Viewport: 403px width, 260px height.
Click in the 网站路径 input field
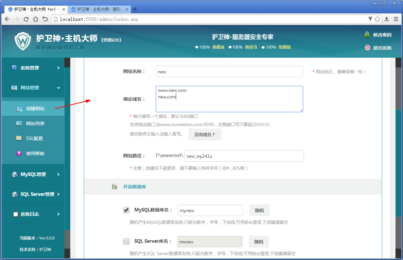pyautogui.click(x=244, y=156)
